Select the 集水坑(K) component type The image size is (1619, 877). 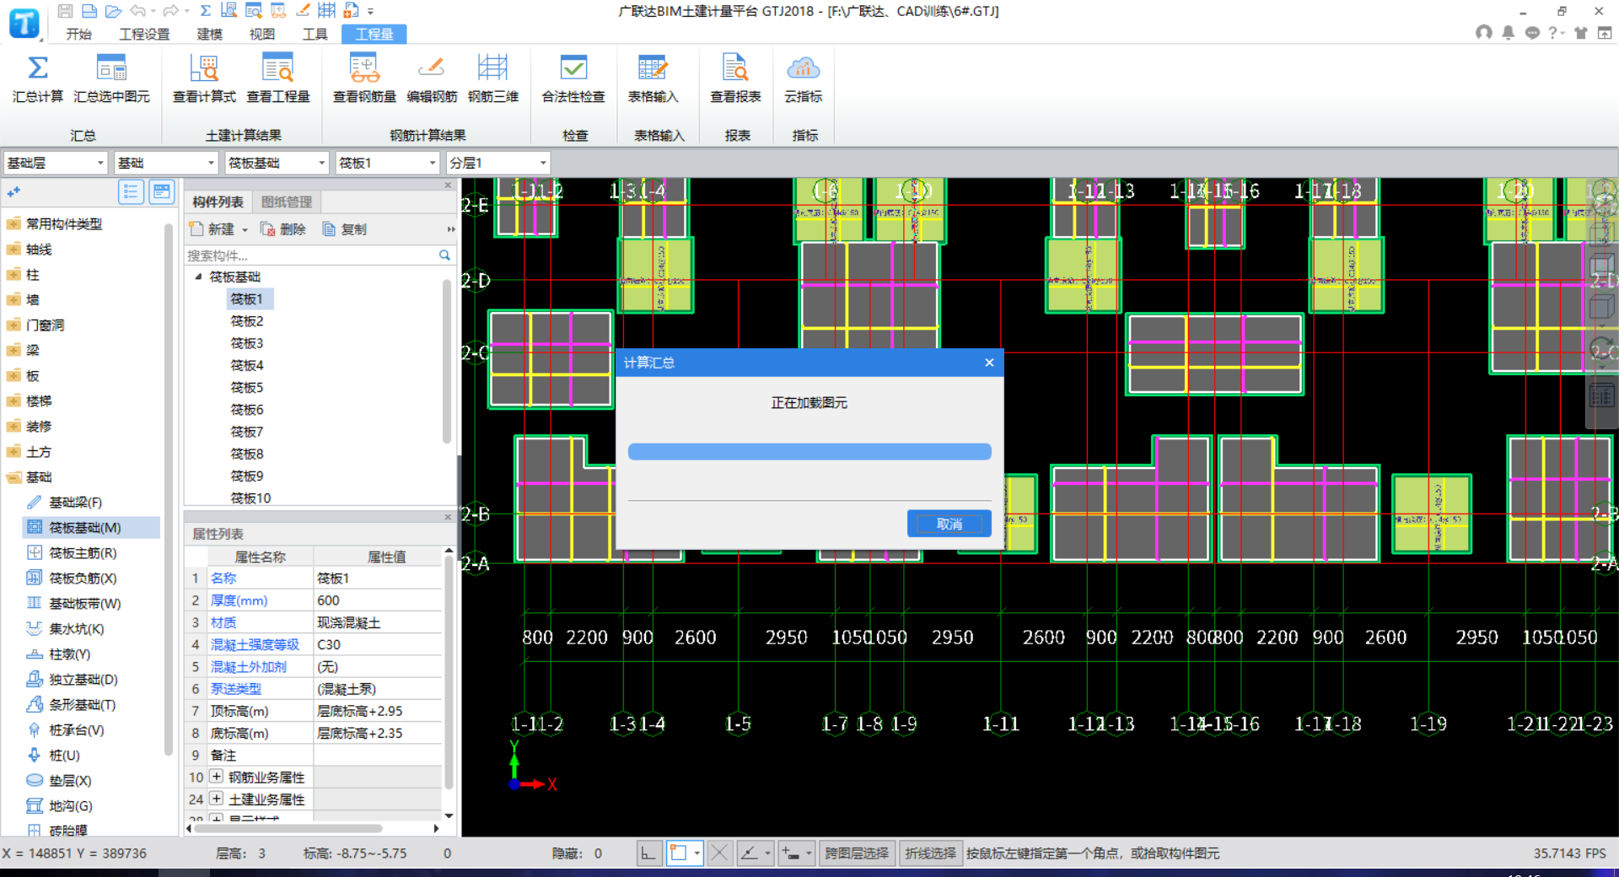(x=76, y=629)
